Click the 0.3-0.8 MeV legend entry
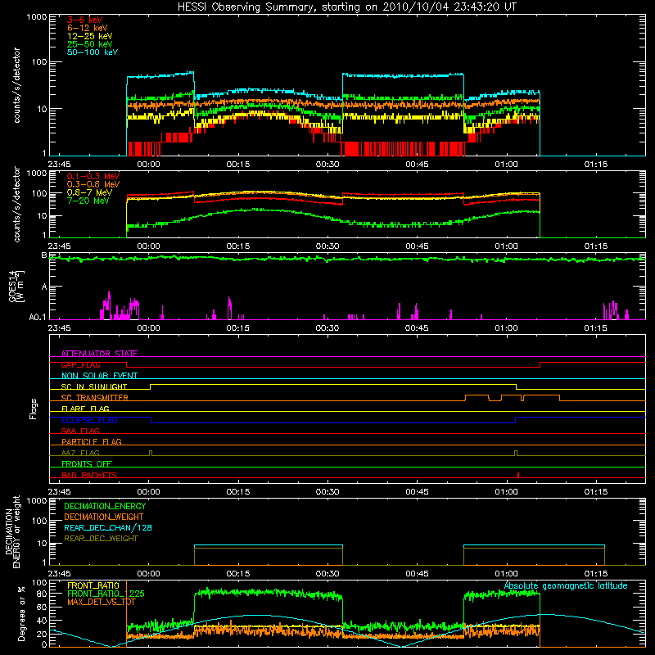This screenshot has width=655, height=655. coord(93,184)
